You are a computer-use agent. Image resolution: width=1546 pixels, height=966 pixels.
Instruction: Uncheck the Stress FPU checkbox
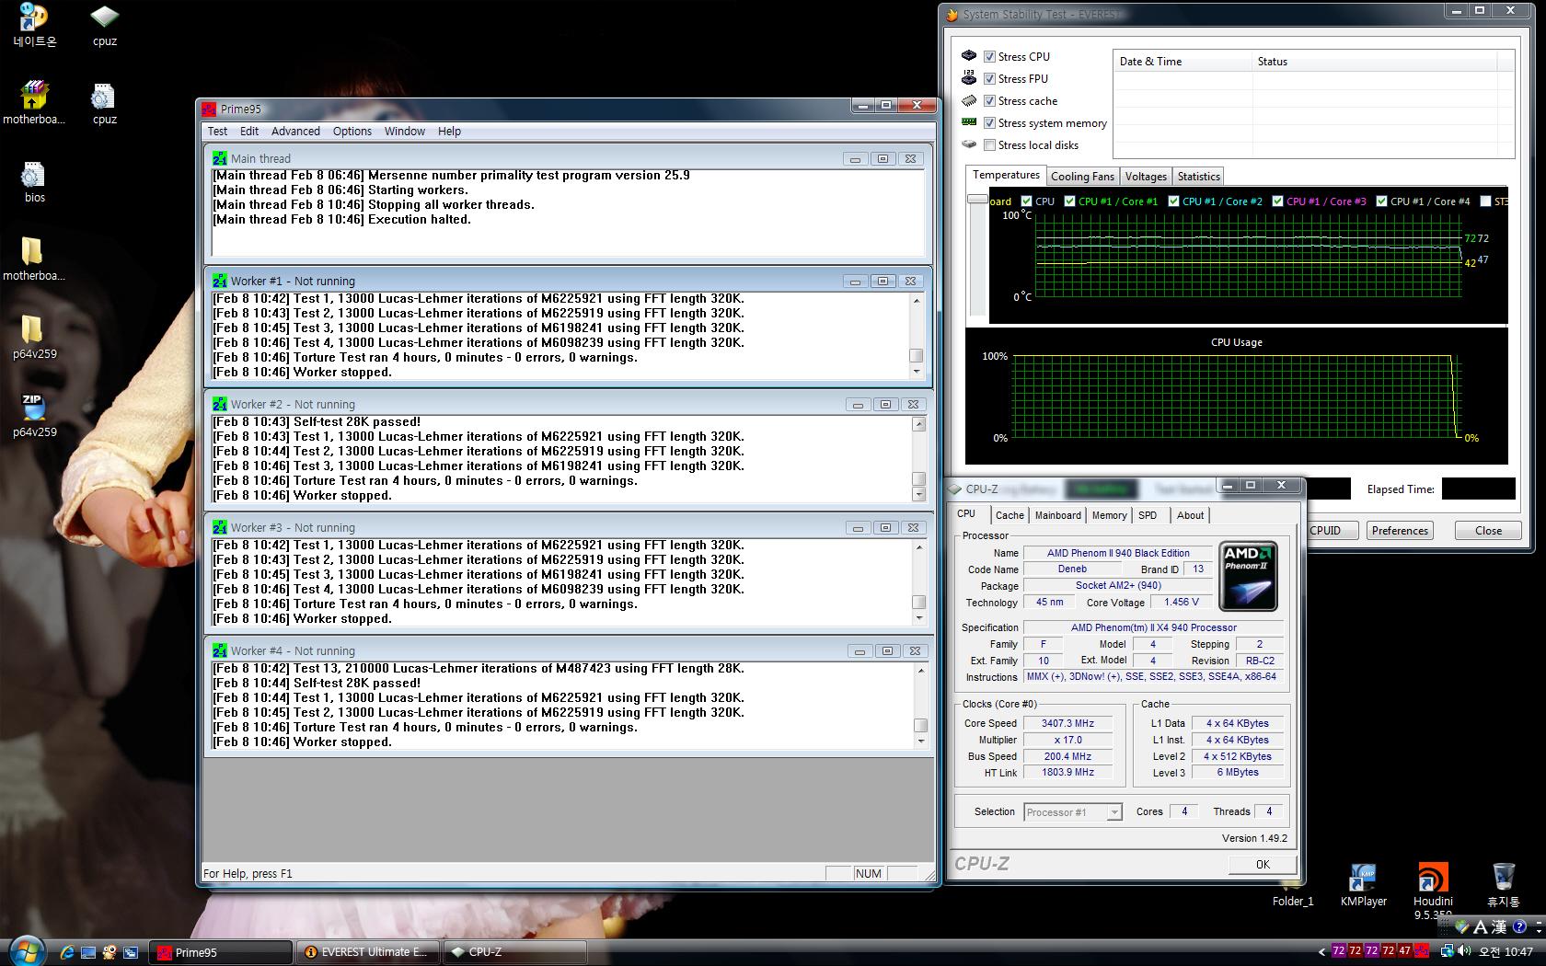click(989, 78)
